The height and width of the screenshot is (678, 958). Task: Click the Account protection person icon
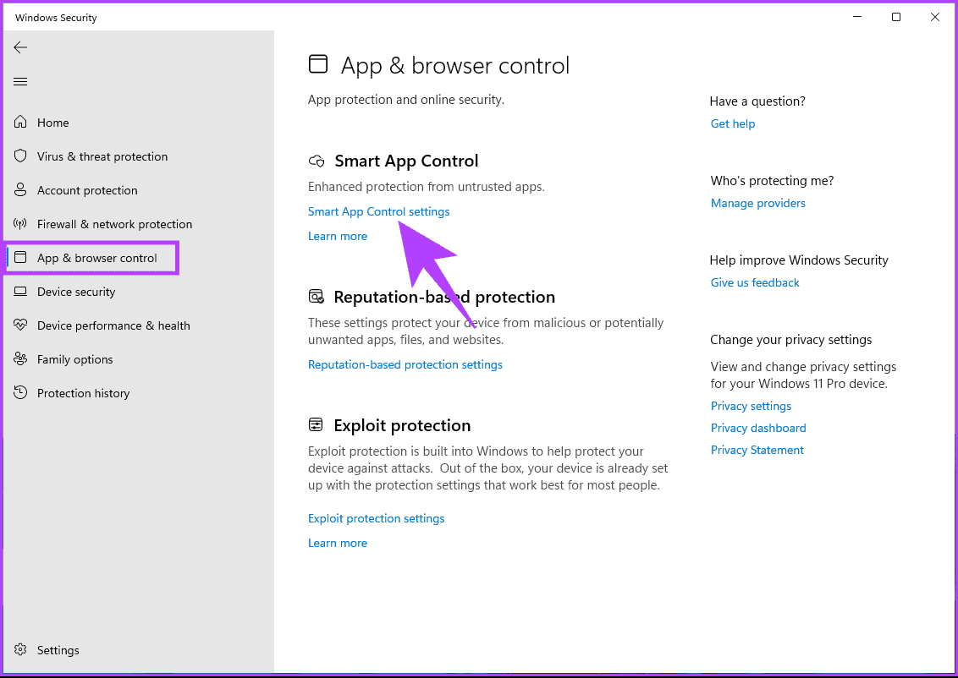pyautogui.click(x=20, y=190)
